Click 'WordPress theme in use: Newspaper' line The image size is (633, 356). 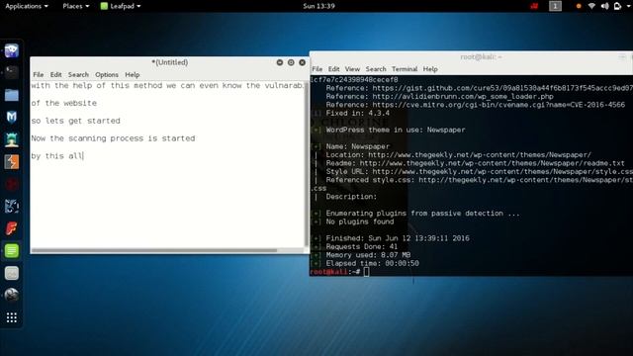396,130
